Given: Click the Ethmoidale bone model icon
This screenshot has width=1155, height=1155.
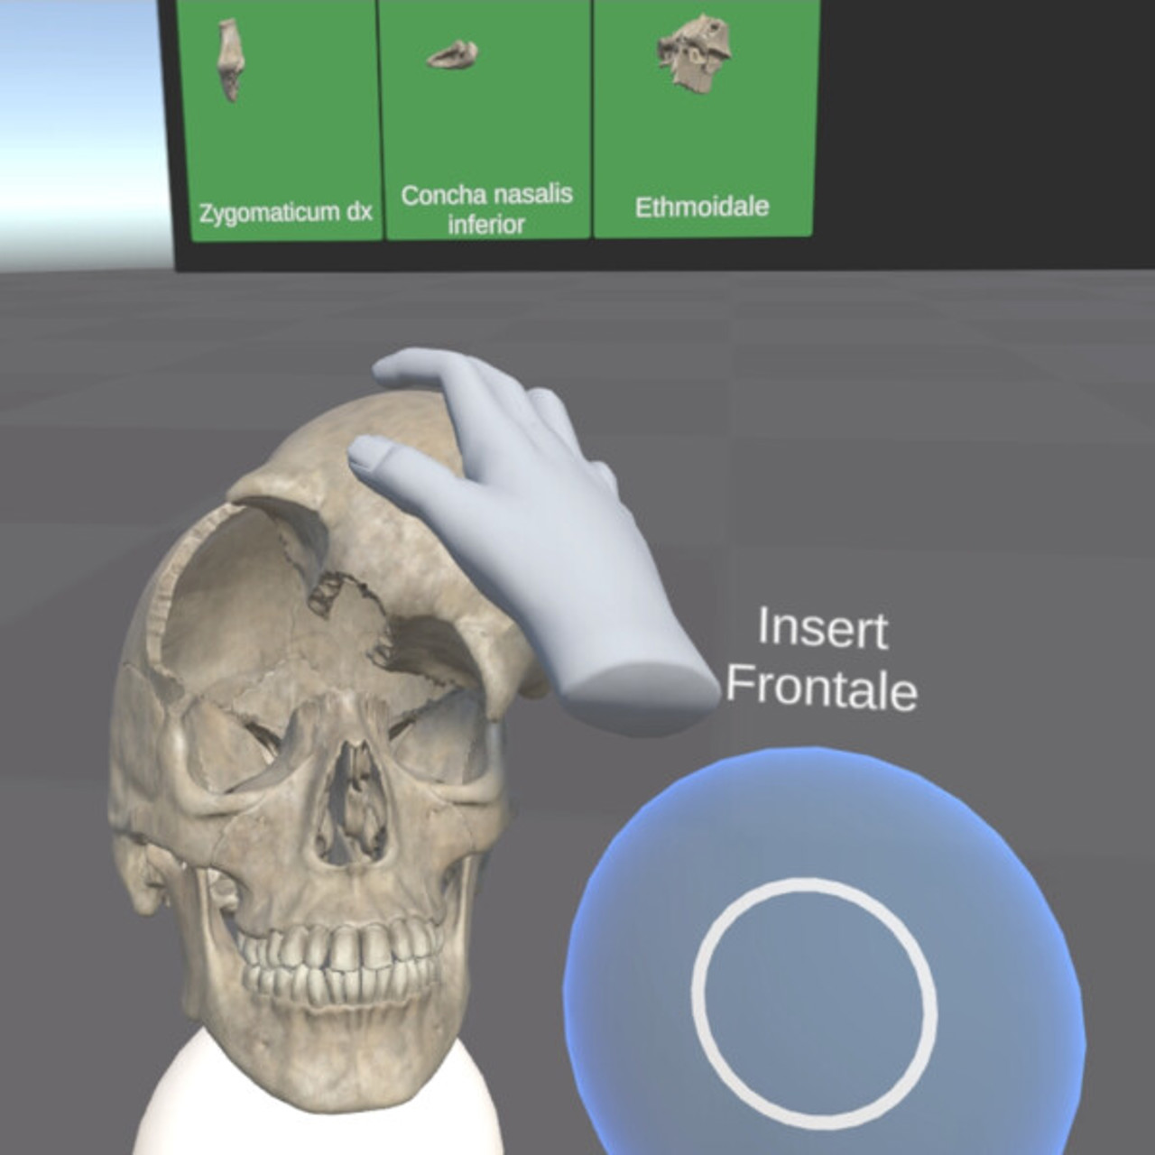Looking at the screenshot, I should (x=693, y=52).
